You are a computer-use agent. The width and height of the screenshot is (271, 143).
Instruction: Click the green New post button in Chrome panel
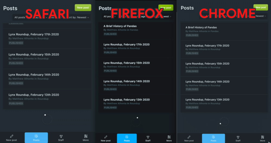261,7
